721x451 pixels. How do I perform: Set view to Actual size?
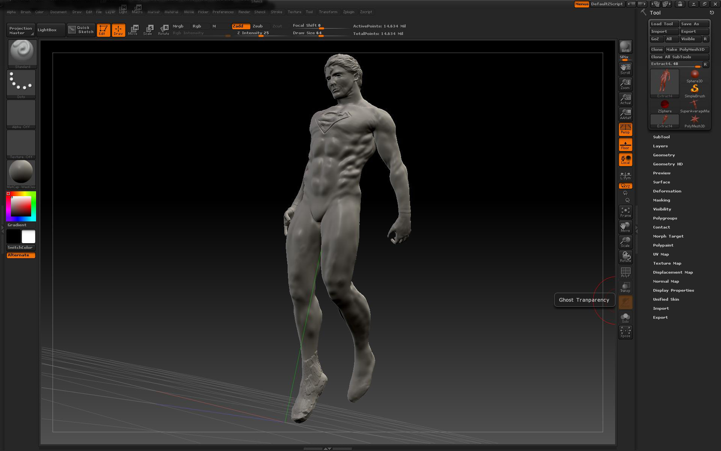[x=625, y=99]
